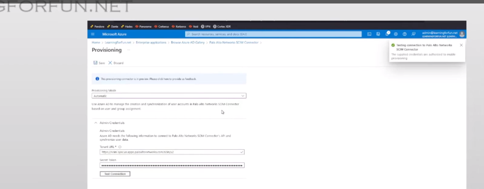Click the Tenant URL info icon
The image size is (484, 189).
click(120, 147)
